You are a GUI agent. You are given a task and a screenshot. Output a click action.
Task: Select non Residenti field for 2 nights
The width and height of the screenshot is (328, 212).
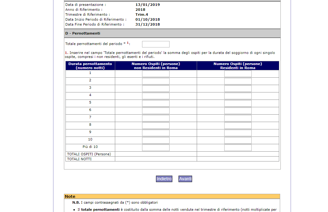[156, 81]
